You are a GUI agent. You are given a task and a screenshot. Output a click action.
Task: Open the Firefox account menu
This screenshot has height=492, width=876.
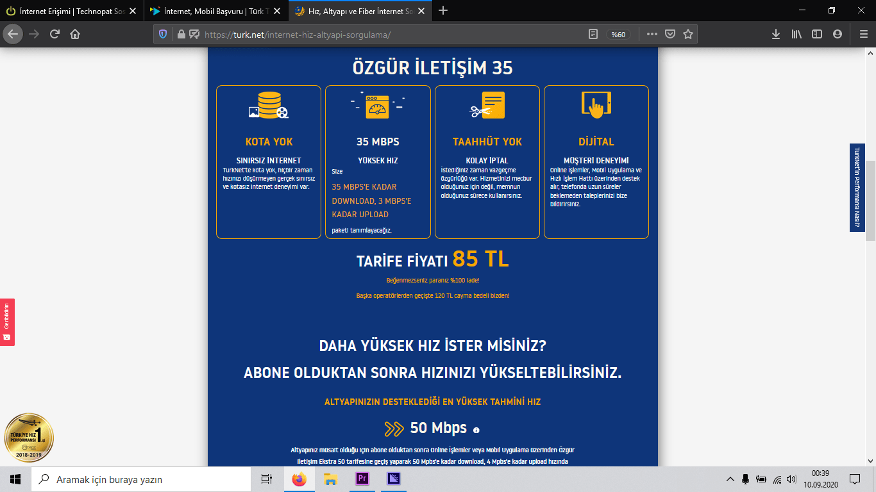click(838, 35)
